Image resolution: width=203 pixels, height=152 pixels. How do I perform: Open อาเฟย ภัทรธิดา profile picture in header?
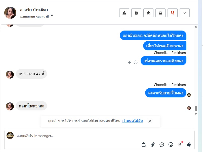click(10, 13)
